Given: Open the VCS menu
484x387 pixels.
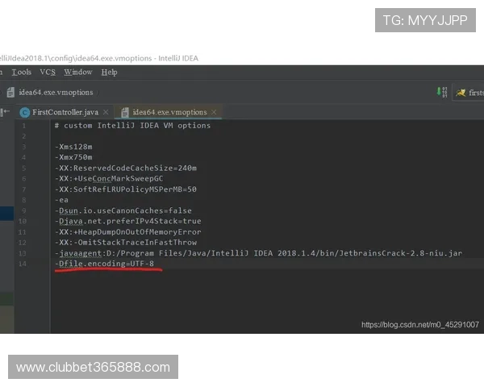Looking at the screenshot, I should point(48,73).
